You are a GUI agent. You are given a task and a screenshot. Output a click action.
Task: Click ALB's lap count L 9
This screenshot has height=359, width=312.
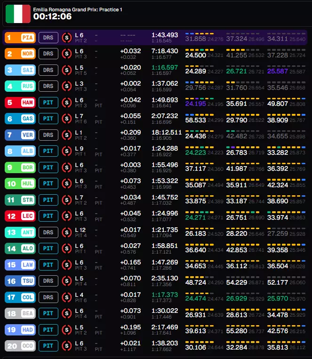79,148
